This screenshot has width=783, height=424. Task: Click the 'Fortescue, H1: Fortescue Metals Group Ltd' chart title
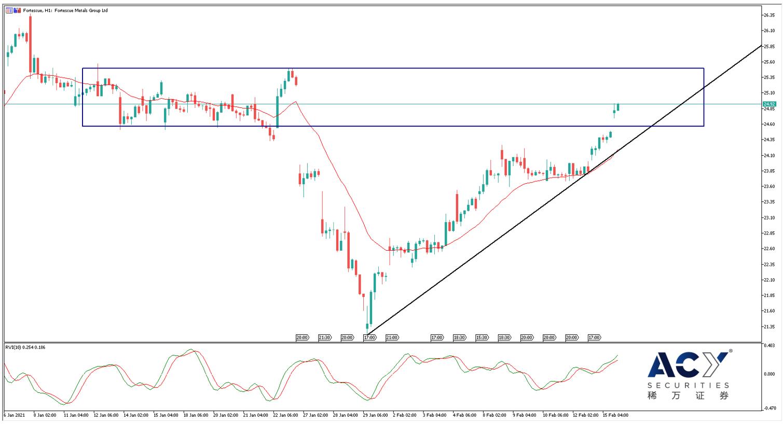[x=65, y=10]
